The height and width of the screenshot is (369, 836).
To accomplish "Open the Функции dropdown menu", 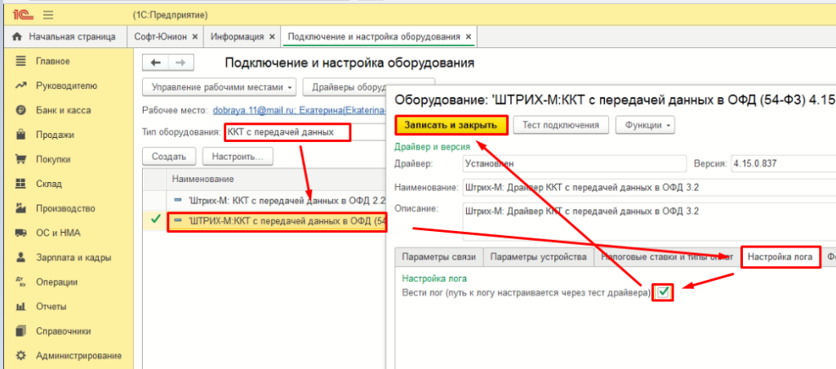I will click(645, 125).
